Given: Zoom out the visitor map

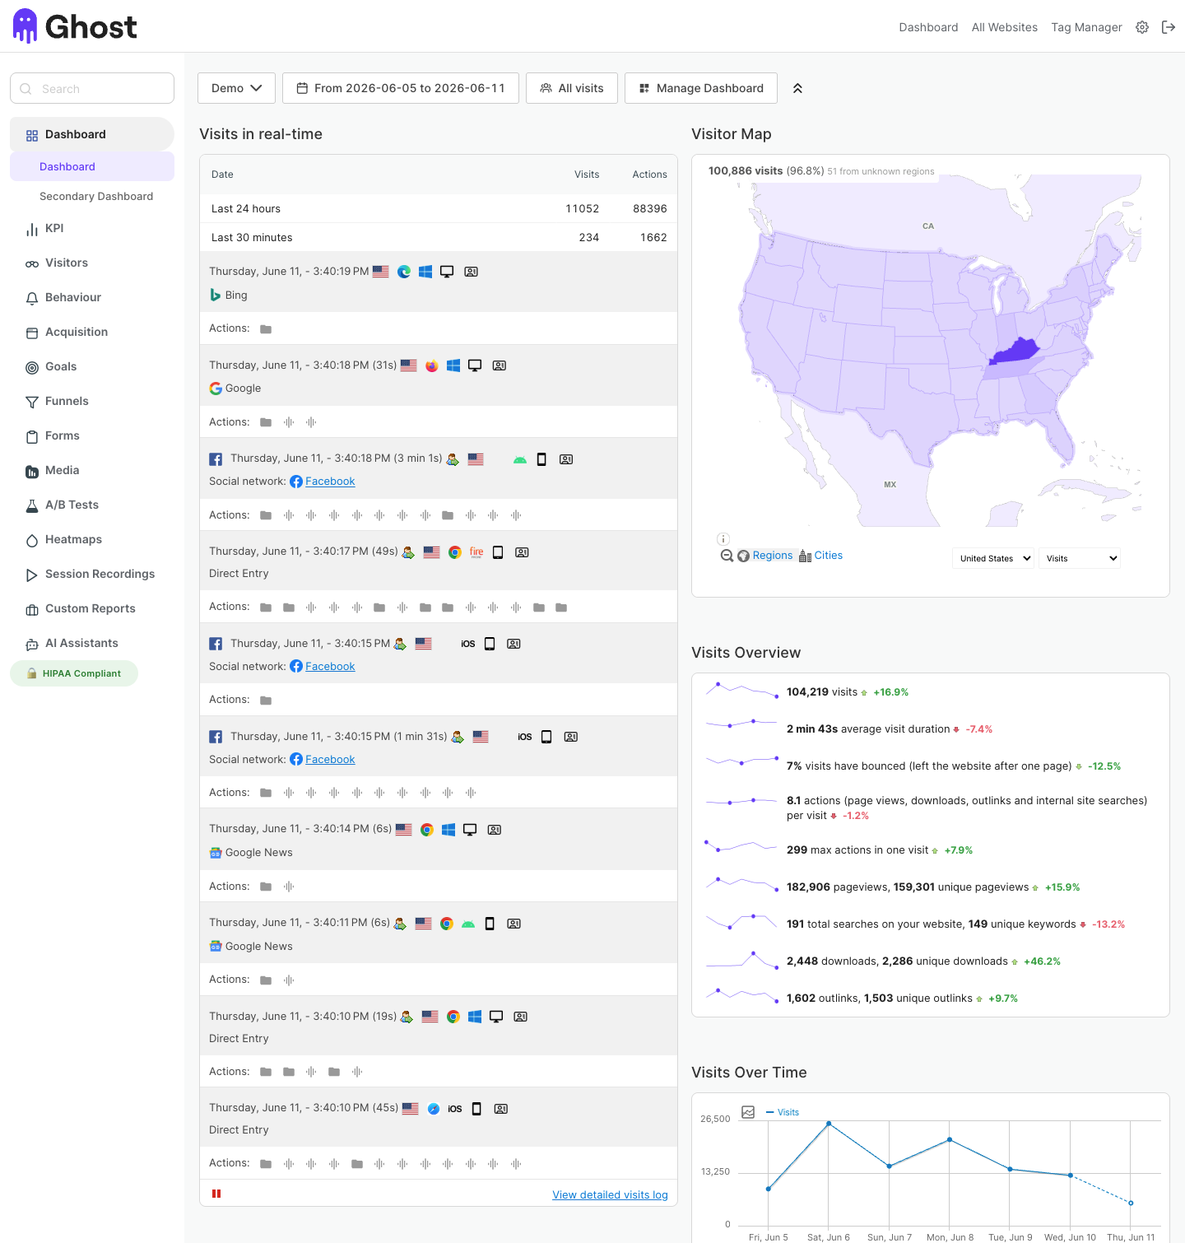Looking at the screenshot, I should point(727,556).
